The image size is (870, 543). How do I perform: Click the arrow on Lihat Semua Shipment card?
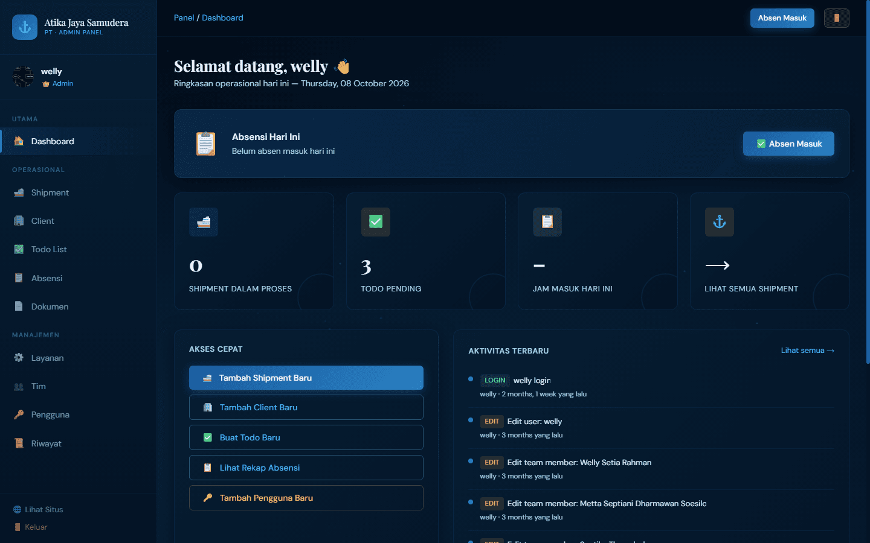(x=718, y=265)
